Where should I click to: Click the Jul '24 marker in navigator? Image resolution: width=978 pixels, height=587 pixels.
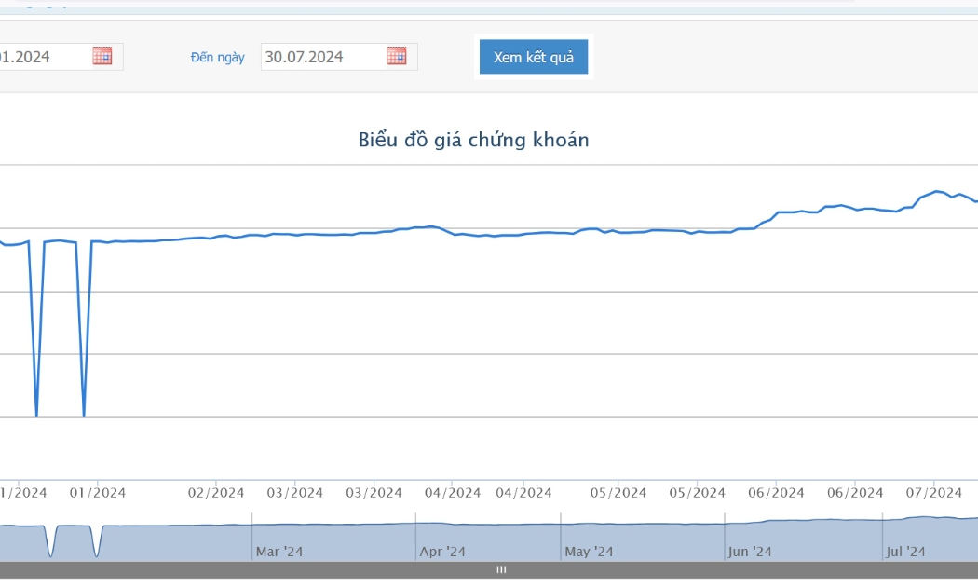point(905,552)
